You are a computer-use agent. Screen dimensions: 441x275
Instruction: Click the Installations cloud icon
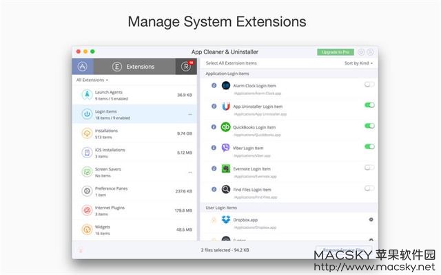(87, 133)
